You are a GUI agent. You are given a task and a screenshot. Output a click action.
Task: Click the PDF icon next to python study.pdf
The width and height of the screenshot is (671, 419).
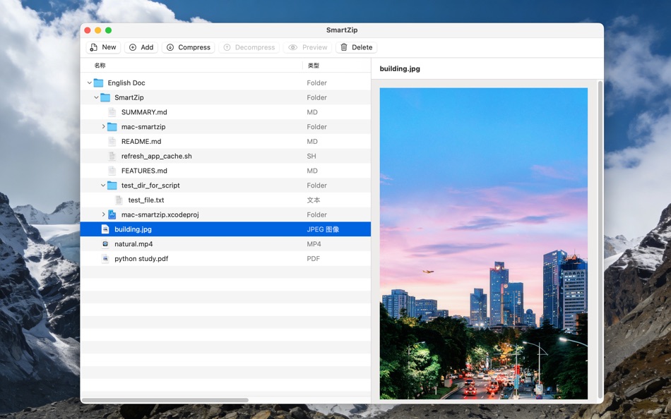point(105,258)
